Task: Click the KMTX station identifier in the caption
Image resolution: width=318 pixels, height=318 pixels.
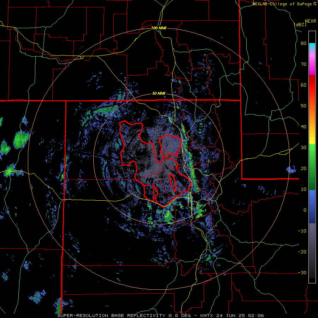Action: click(x=207, y=316)
